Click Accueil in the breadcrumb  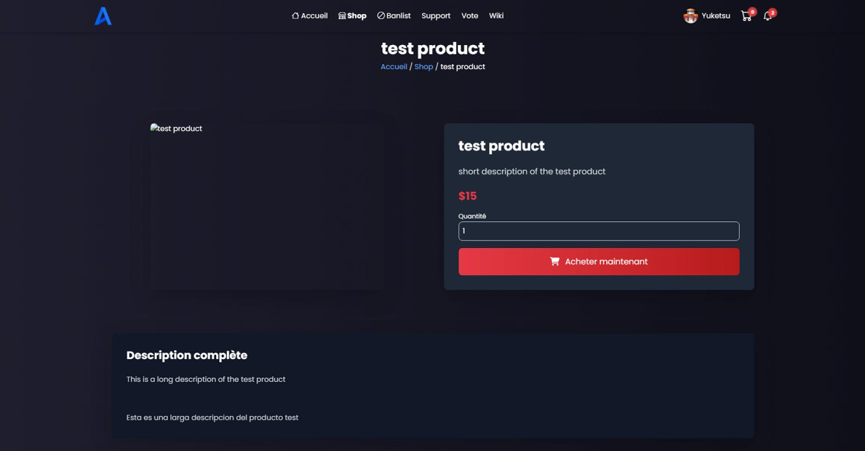point(394,66)
